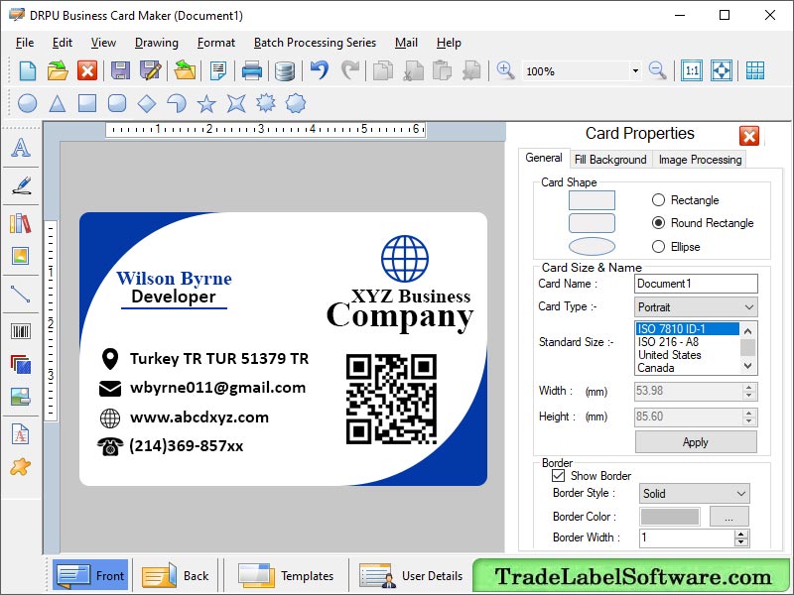
Task: Select the Text tool in the left sidebar
Action: pos(22,149)
